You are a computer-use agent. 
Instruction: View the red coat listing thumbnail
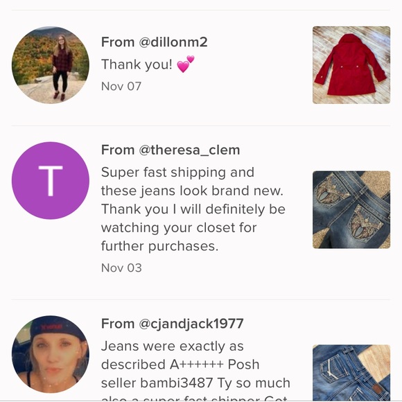351,65
